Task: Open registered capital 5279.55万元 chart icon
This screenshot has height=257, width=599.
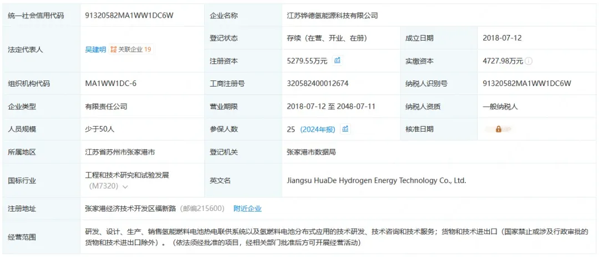Action: (x=337, y=61)
